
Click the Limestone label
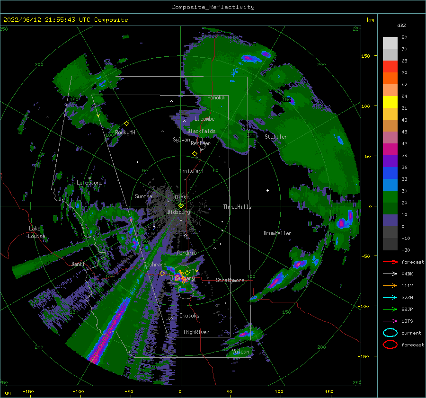(89, 183)
